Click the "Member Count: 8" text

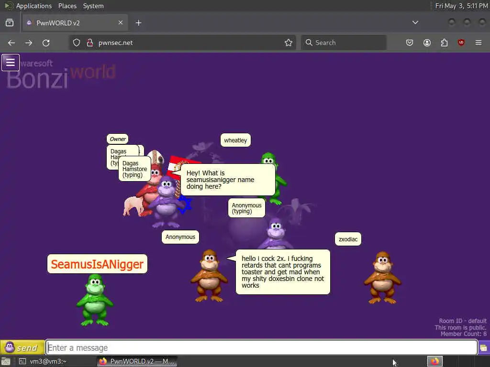(x=463, y=334)
